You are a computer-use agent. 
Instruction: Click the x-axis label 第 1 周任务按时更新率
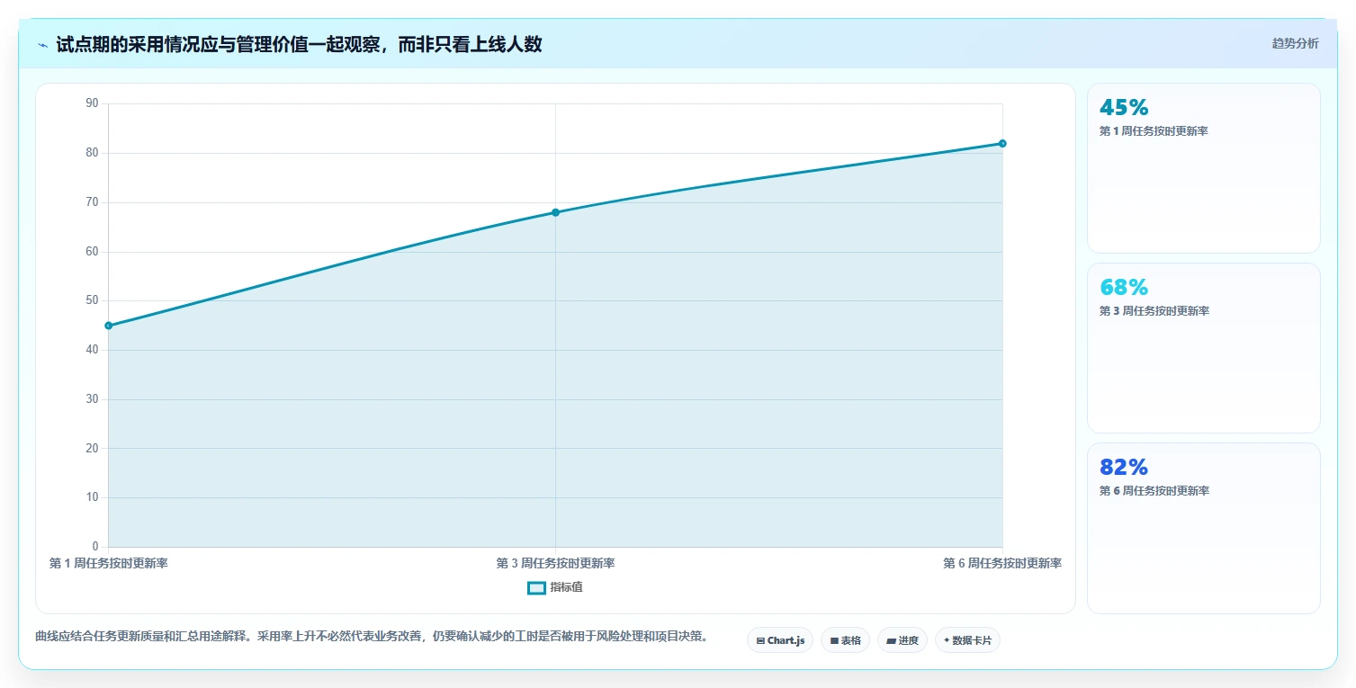(x=108, y=563)
